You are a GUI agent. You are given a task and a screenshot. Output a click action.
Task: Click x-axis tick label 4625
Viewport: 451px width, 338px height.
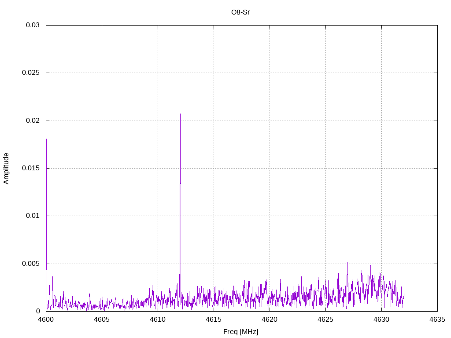pos(325,320)
